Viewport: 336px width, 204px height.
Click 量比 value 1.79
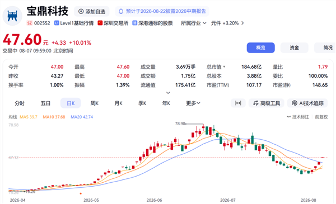323,67
